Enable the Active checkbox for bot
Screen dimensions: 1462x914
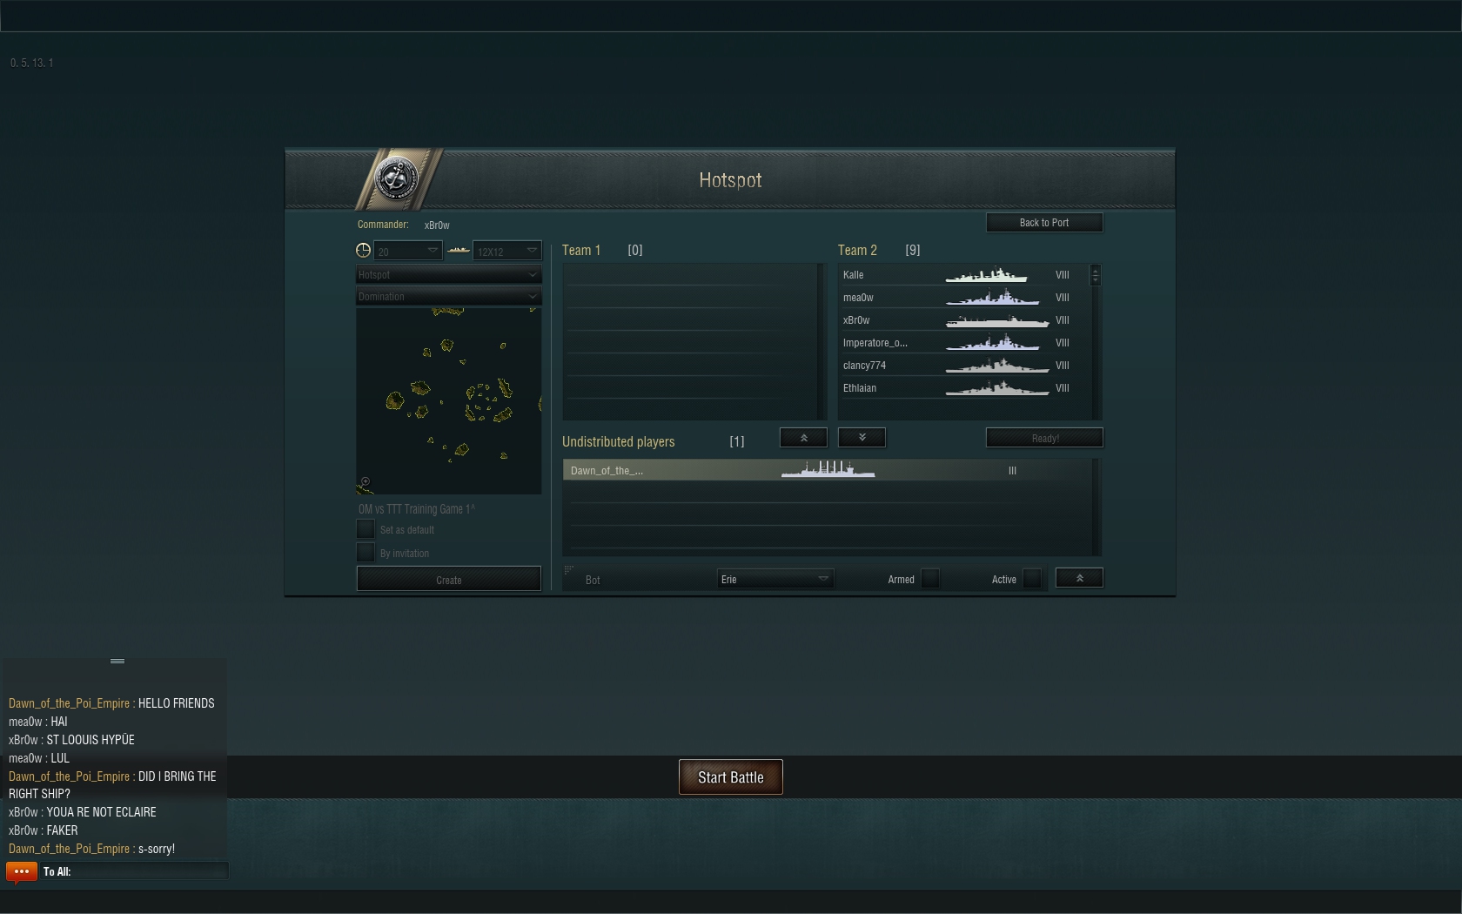(x=1032, y=579)
